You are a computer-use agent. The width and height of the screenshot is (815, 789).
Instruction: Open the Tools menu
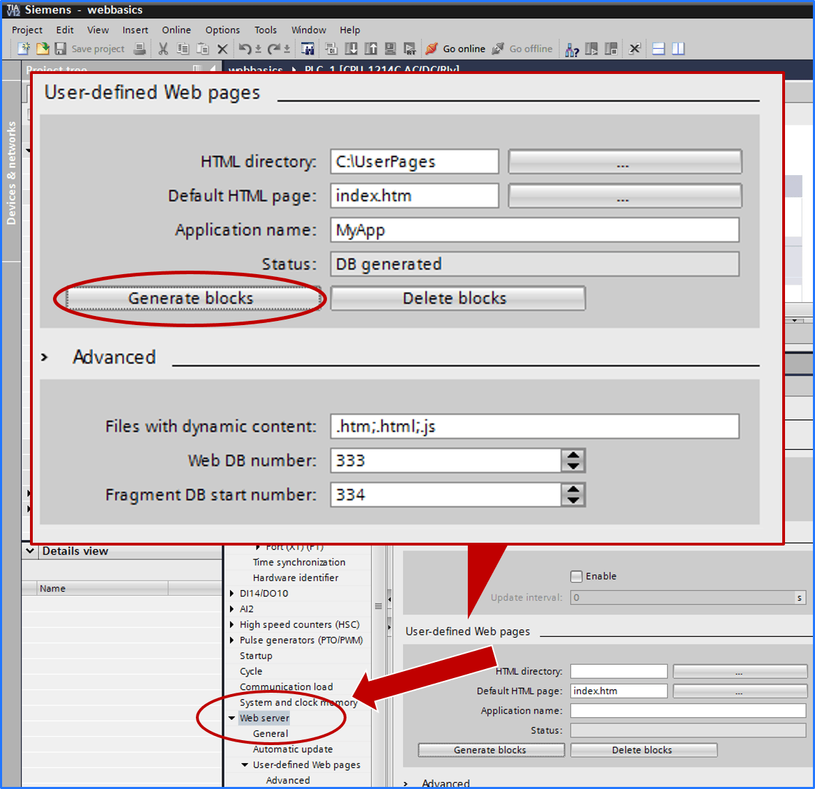click(266, 29)
